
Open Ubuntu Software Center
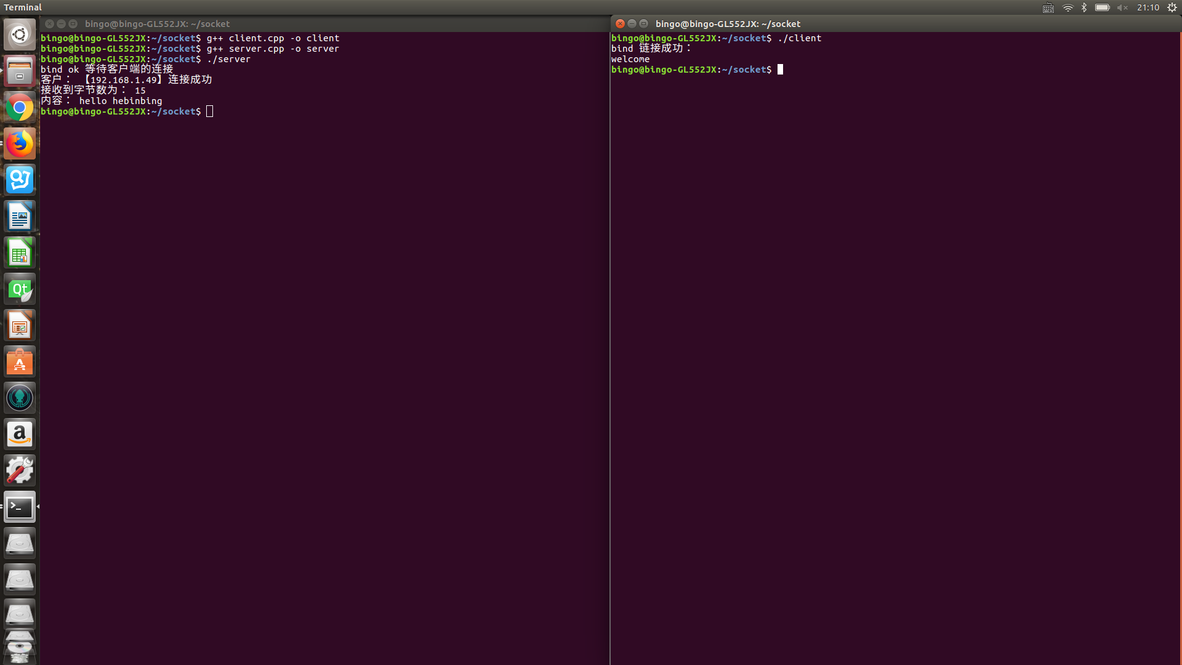[19, 361]
